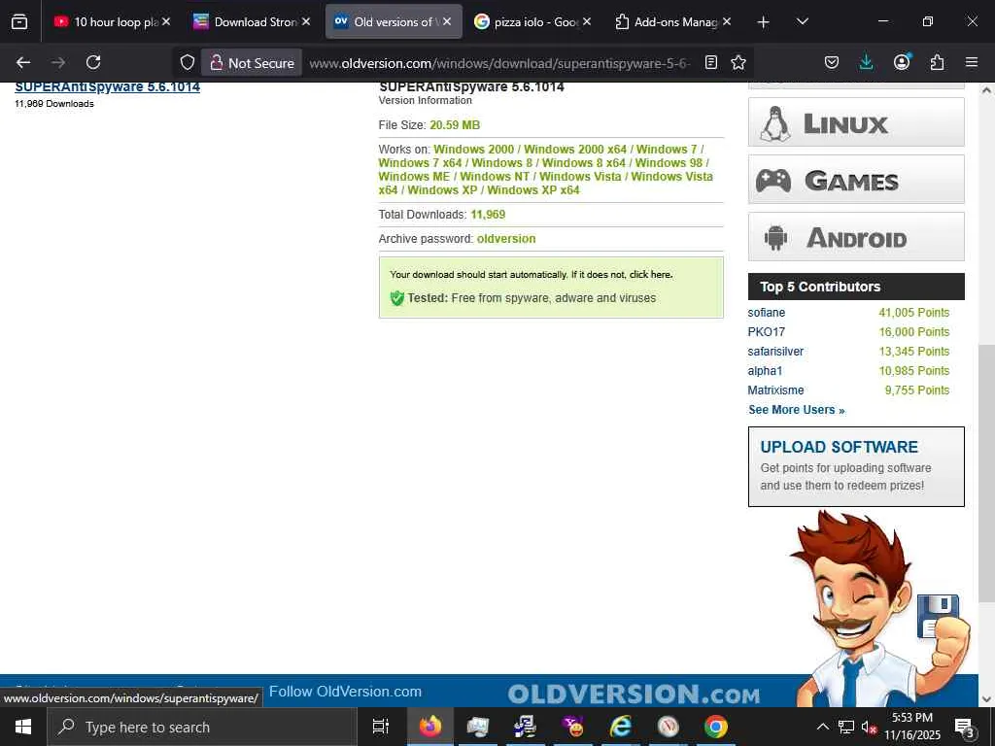Open contributor PKO17 profile

coord(766,332)
